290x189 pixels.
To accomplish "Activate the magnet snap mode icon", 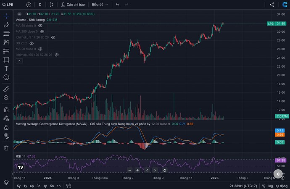I will point(6,110).
